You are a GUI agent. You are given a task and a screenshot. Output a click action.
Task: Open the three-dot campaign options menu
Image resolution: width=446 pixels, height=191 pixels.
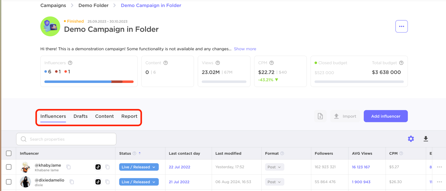(401, 26)
